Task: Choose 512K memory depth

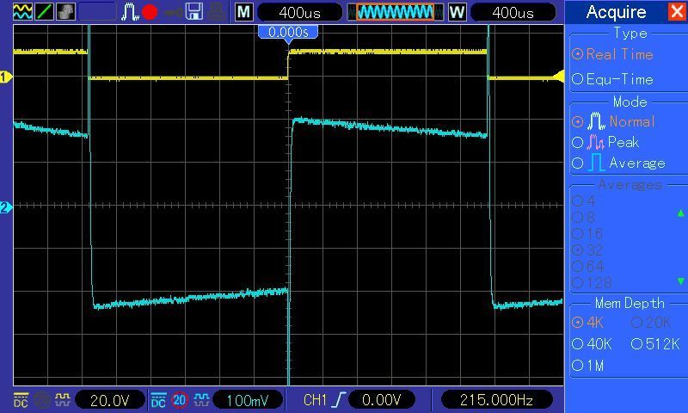Action: [x=655, y=343]
